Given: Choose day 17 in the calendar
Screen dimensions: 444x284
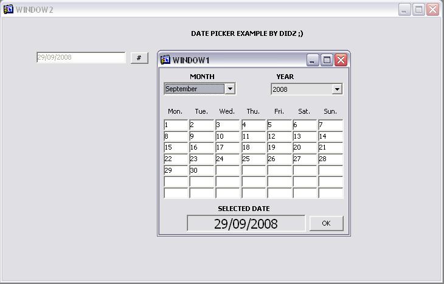Looking at the screenshot, I should point(227,148).
